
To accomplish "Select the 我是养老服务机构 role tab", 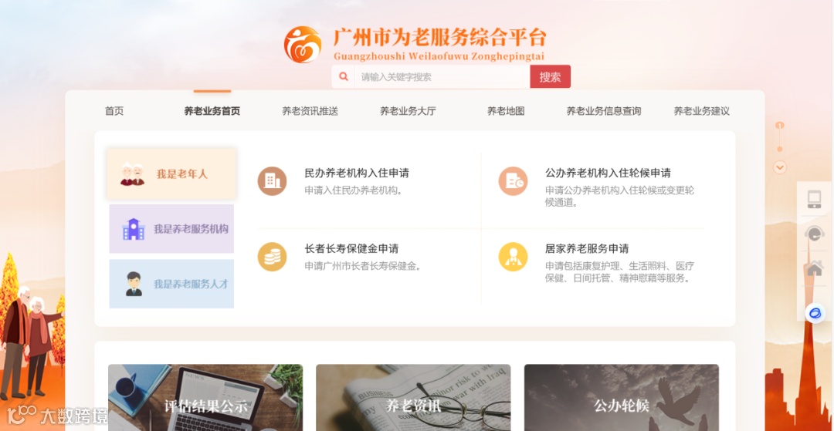I will pos(171,229).
